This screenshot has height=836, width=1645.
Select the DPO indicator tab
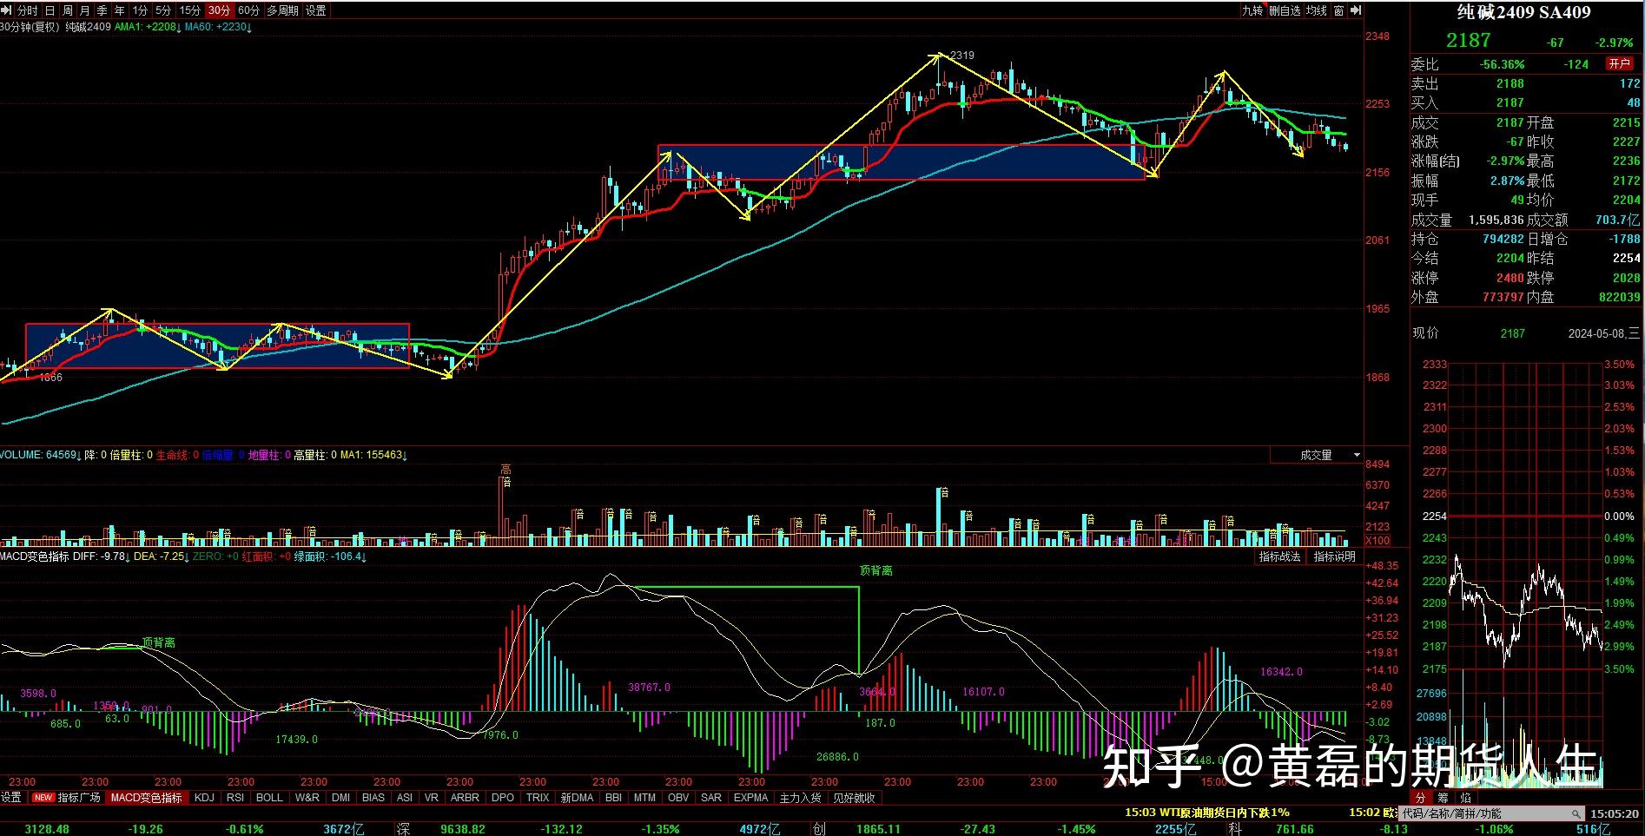(503, 798)
